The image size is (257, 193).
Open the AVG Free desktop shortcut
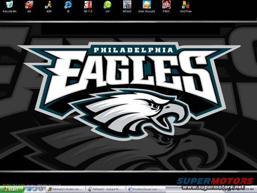[186, 6]
